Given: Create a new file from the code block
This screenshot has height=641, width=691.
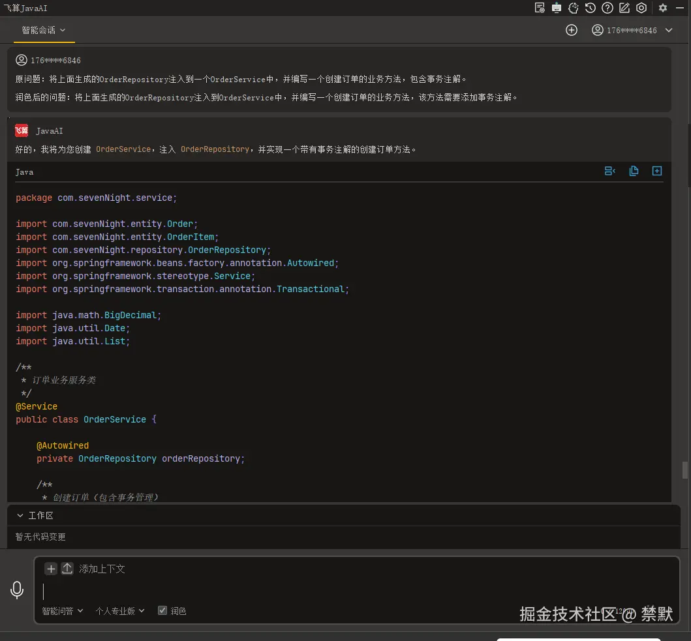Looking at the screenshot, I should click(657, 171).
